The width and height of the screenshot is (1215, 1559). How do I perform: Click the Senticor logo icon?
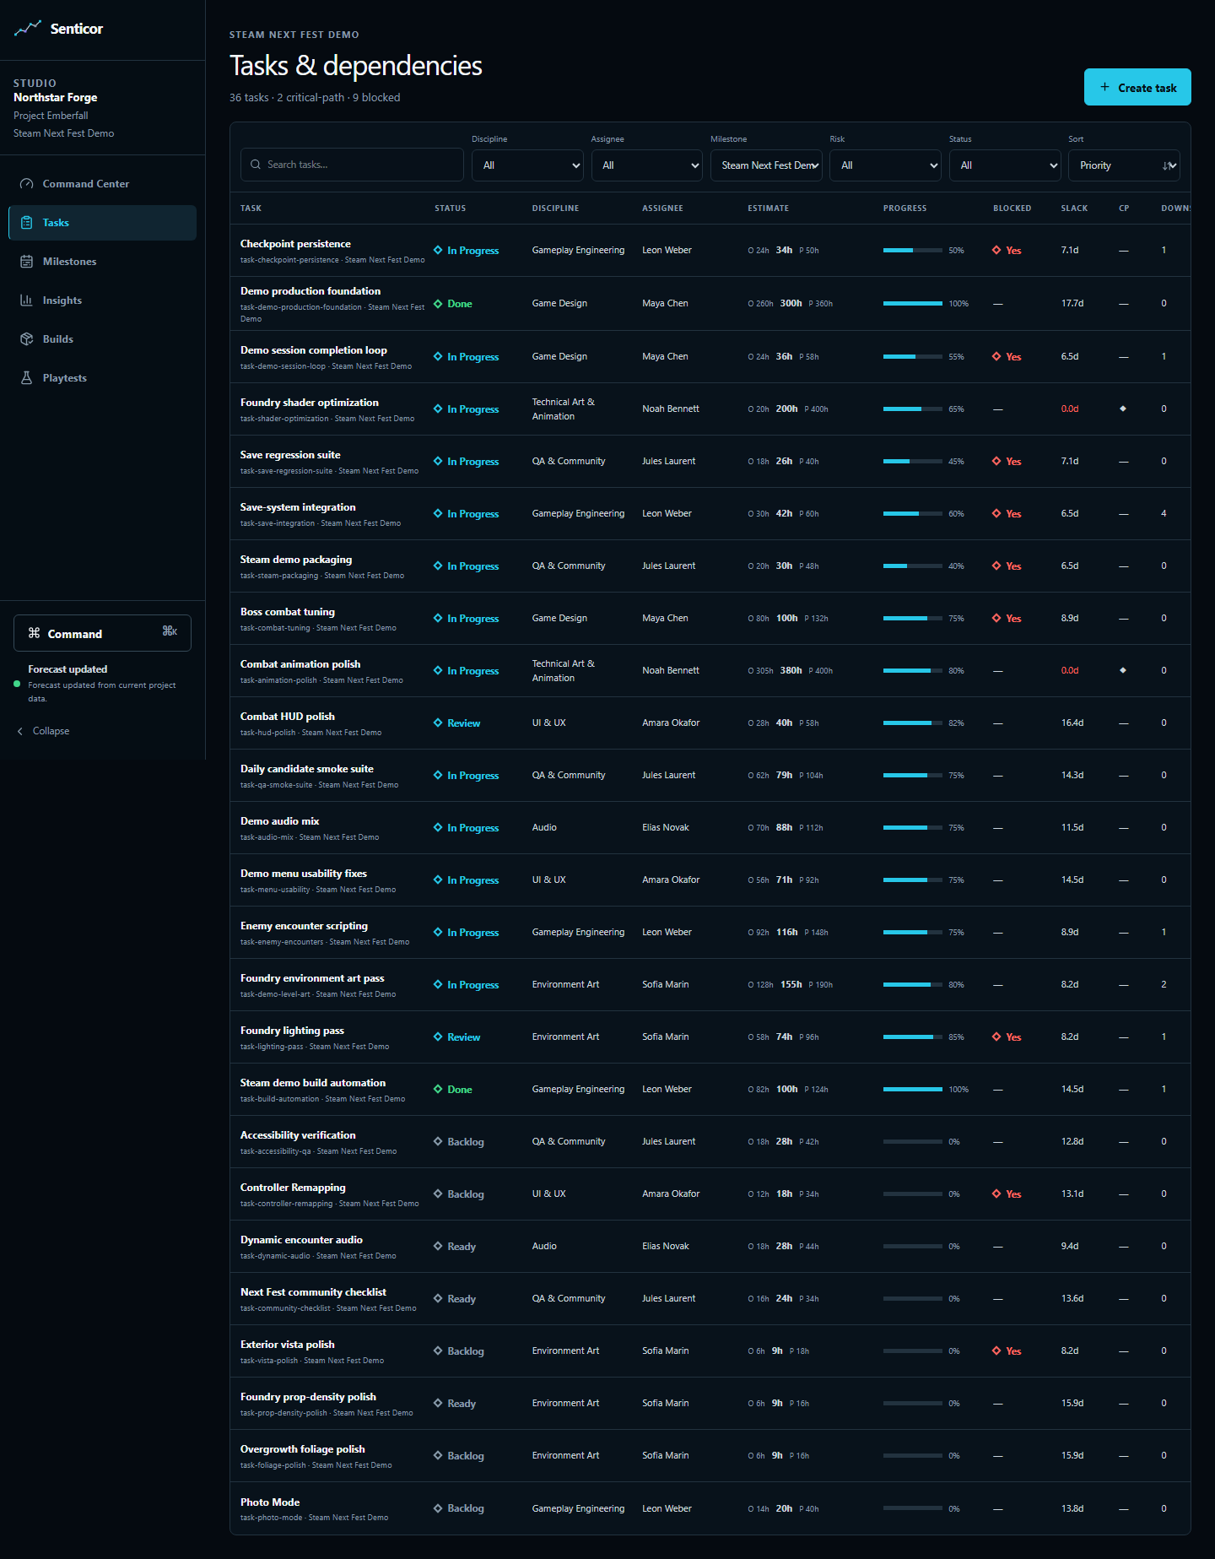[x=28, y=29]
